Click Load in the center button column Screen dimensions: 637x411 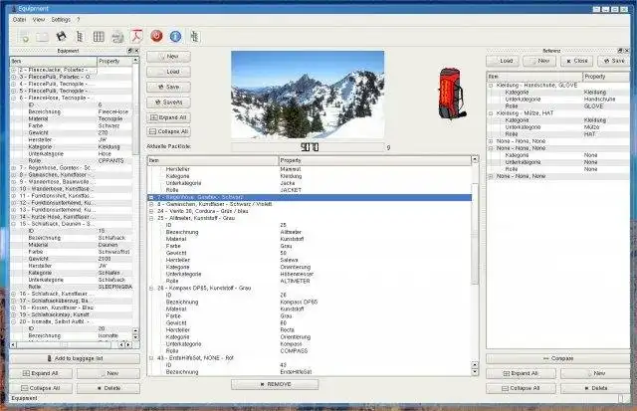(168, 72)
